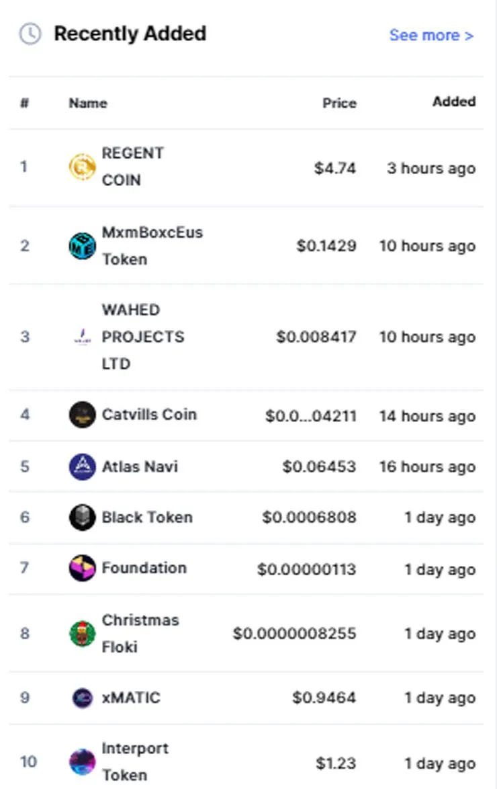Open the REGENT COIN gold logo
The image size is (497, 789).
(82, 167)
